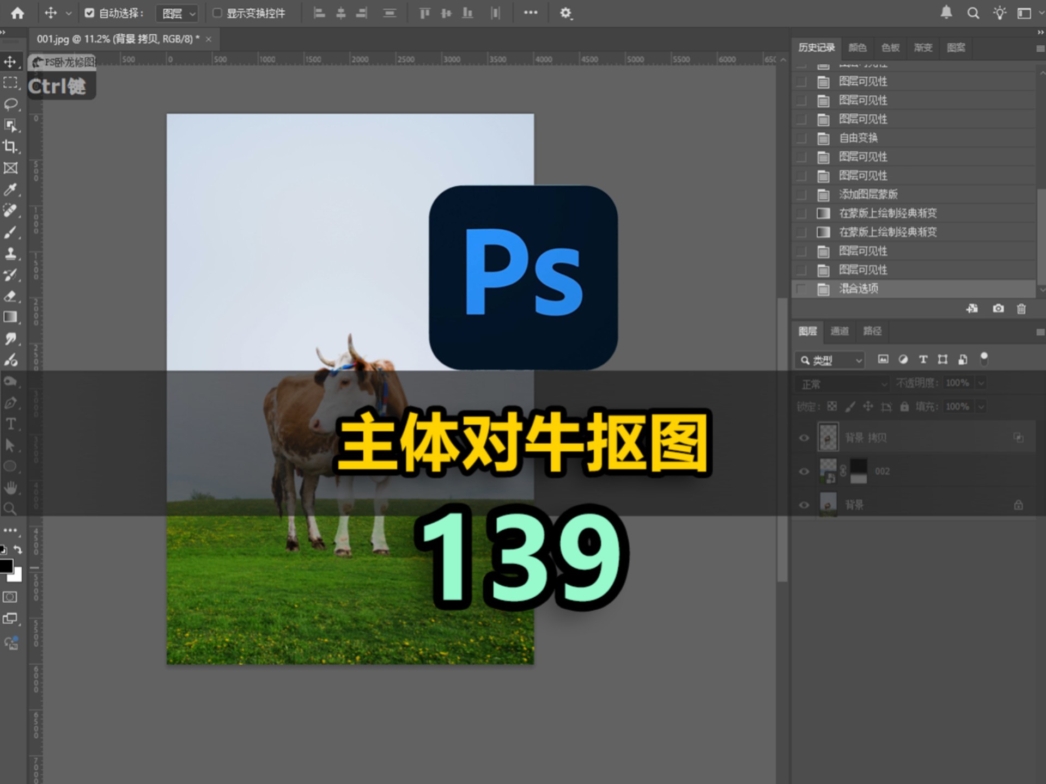Select the Zoom tool
1046x784 pixels.
10,509
